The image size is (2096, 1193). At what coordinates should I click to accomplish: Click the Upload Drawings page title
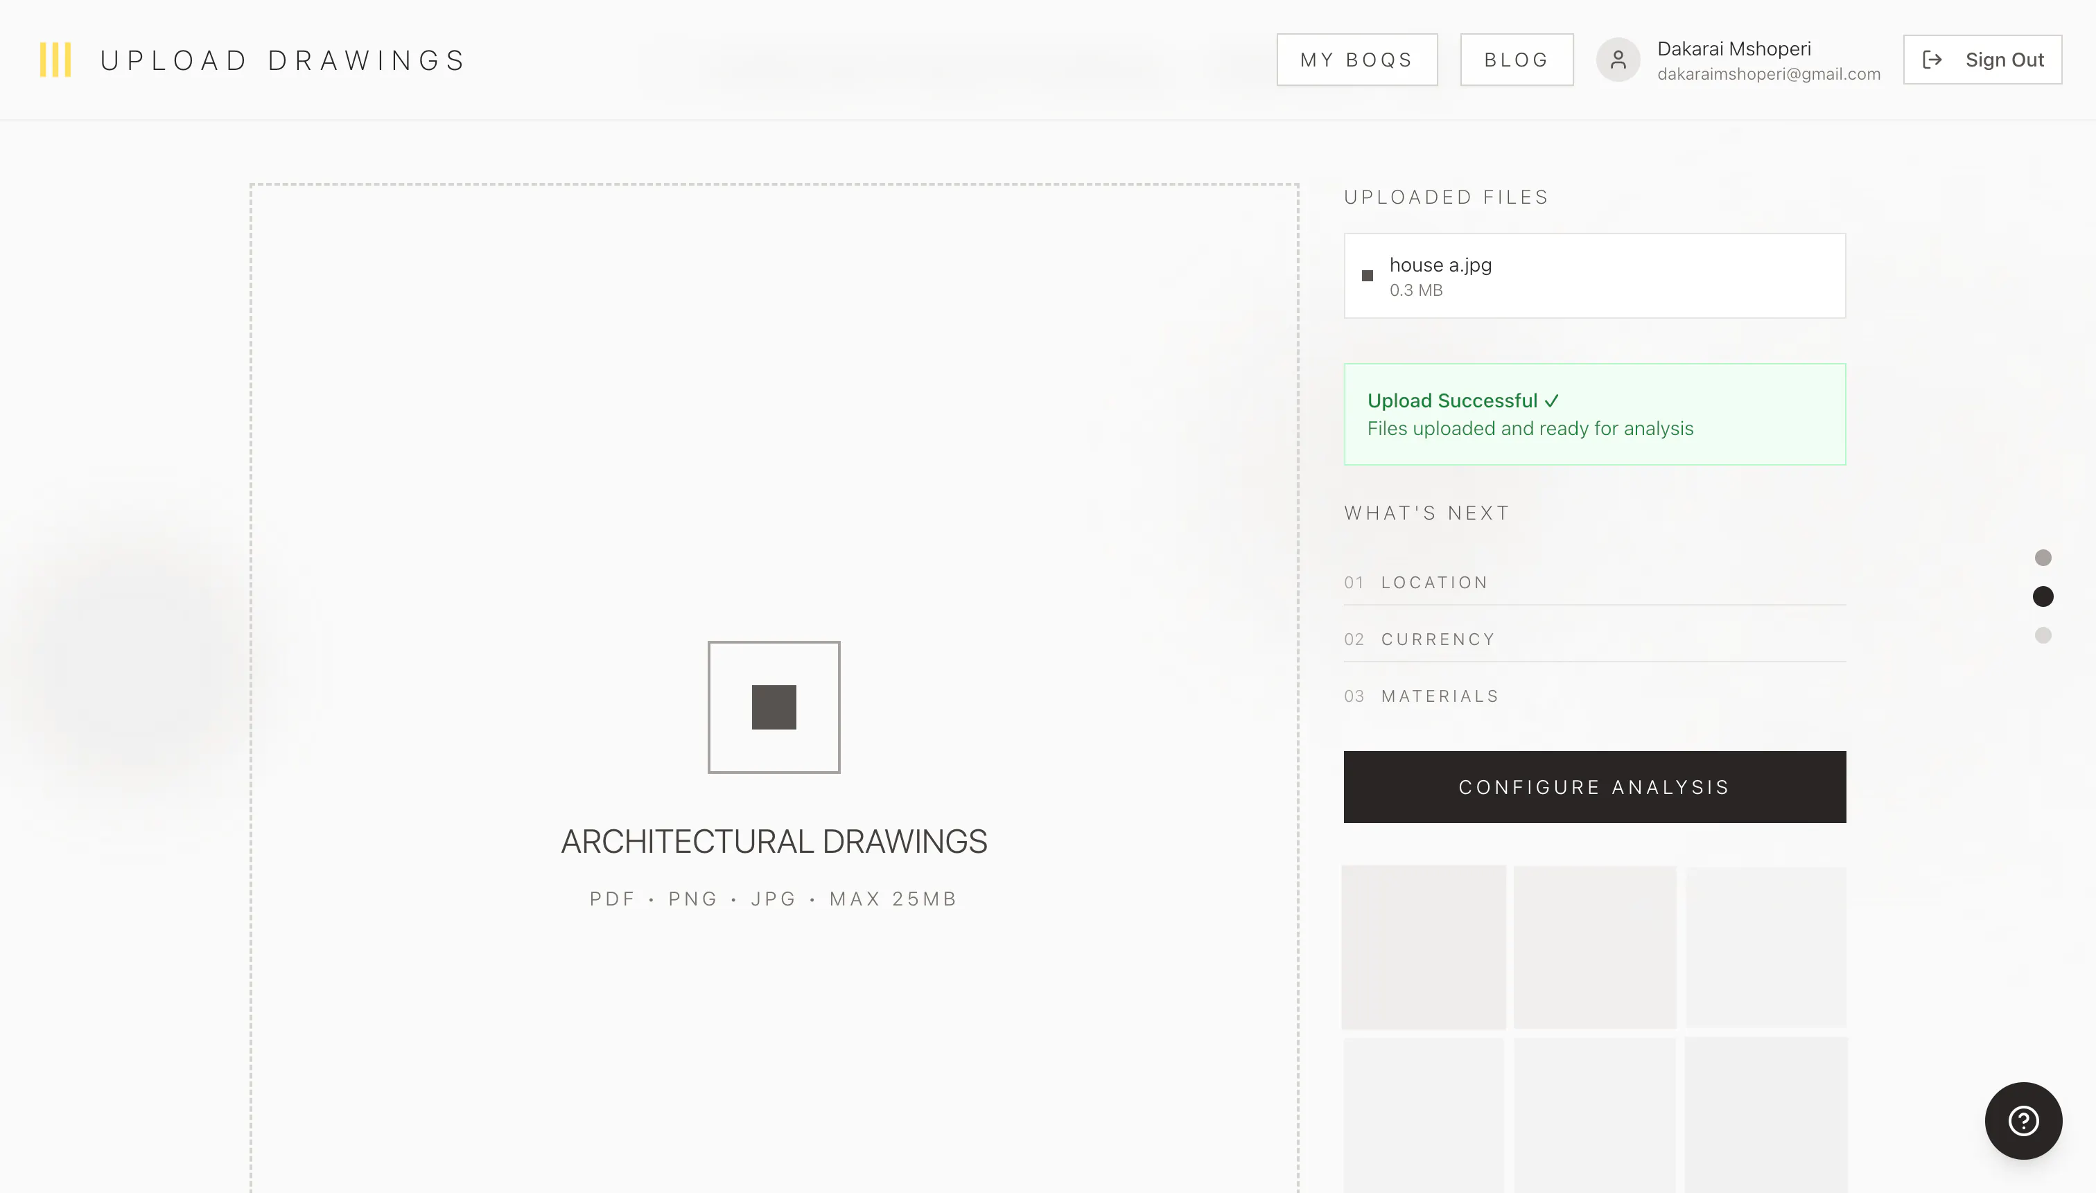coord(283,61)
